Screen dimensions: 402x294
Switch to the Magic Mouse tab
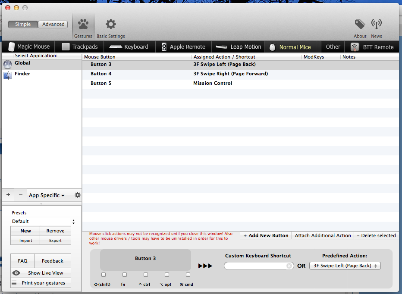(28, 46)
